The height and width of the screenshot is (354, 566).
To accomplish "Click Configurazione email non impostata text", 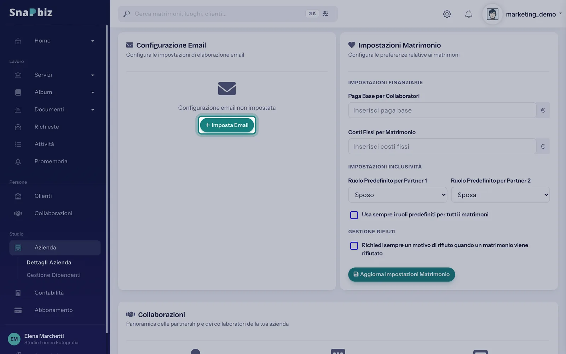I will pyautogui.click(x=227, y=108).
